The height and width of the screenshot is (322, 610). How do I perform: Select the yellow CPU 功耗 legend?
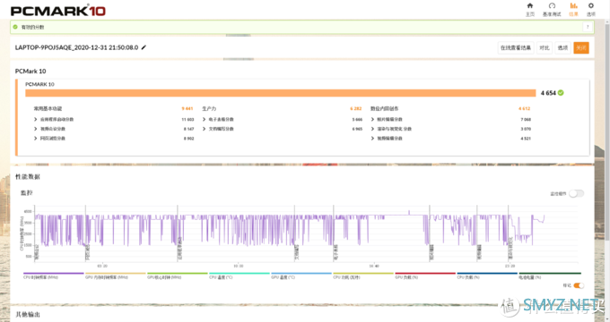(x=363, y=275)
